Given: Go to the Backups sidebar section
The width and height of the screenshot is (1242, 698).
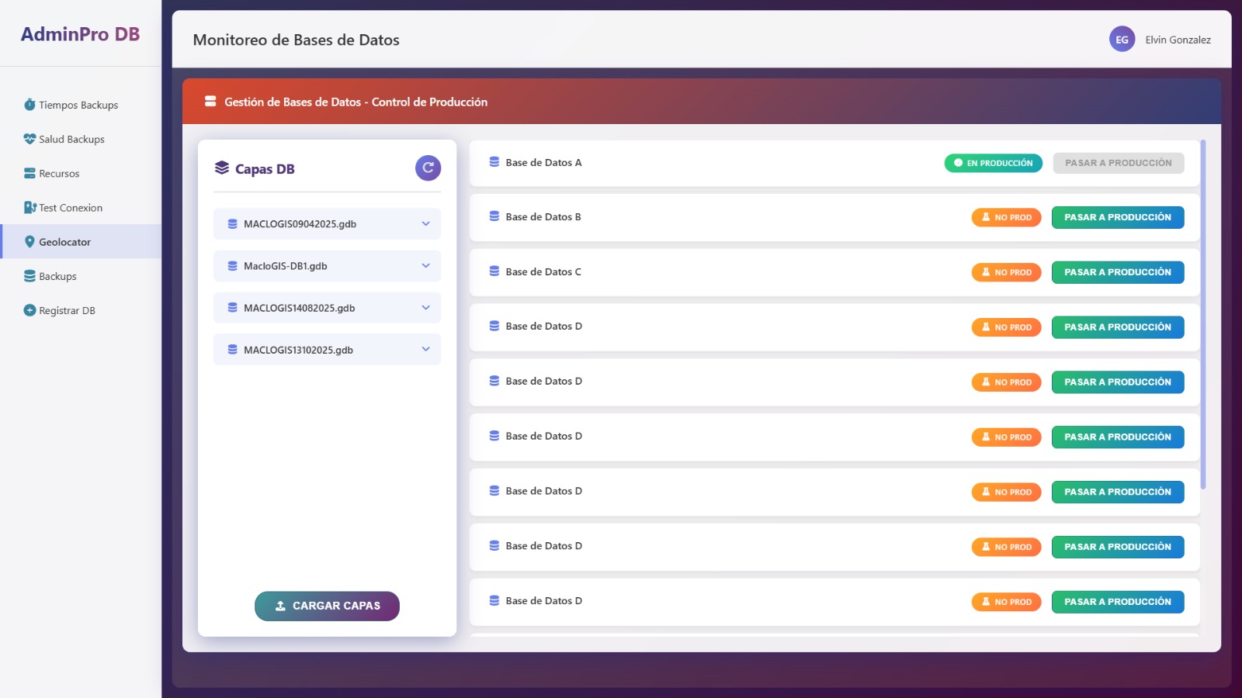Looking at the screenshot, I should click(x=57, y=276).
